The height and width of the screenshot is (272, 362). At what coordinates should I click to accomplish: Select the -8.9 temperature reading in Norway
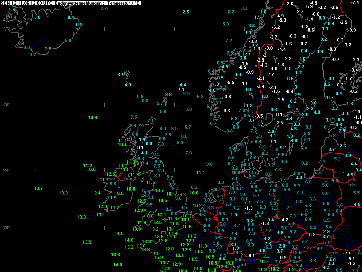coord(250,72)
